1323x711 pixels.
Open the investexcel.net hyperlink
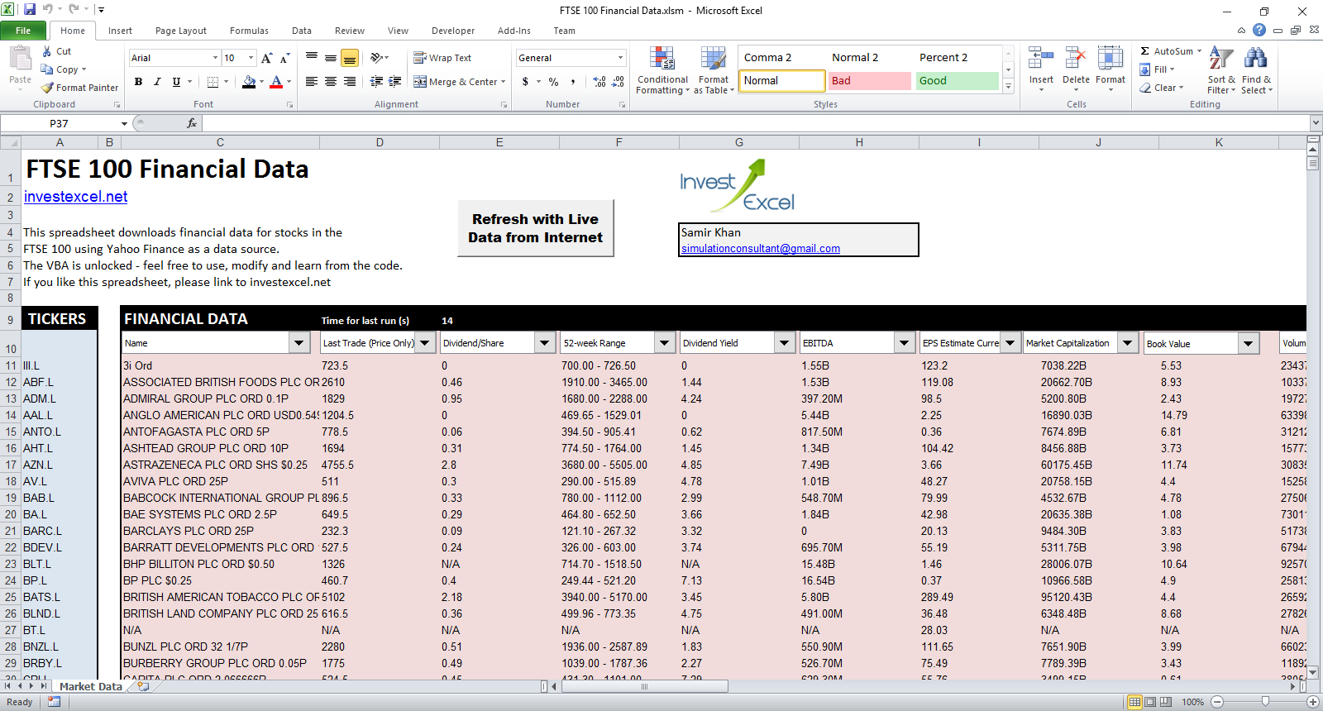[x=75, y=197]
